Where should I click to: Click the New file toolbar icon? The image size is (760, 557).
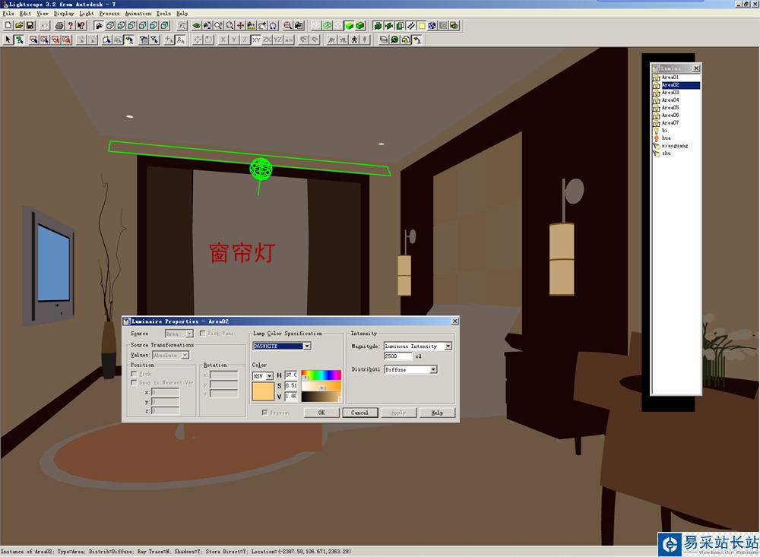(x=8, y=26)
